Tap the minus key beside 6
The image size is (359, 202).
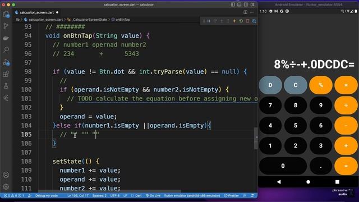click(346, 125)
